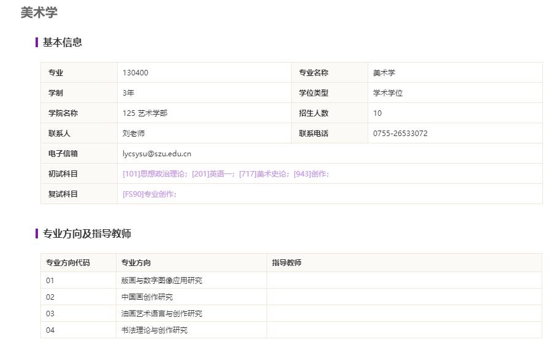Select the 中国画创作研究 direction row
Viewport: 549px width, 342px height.
click(x=147, y=297)
